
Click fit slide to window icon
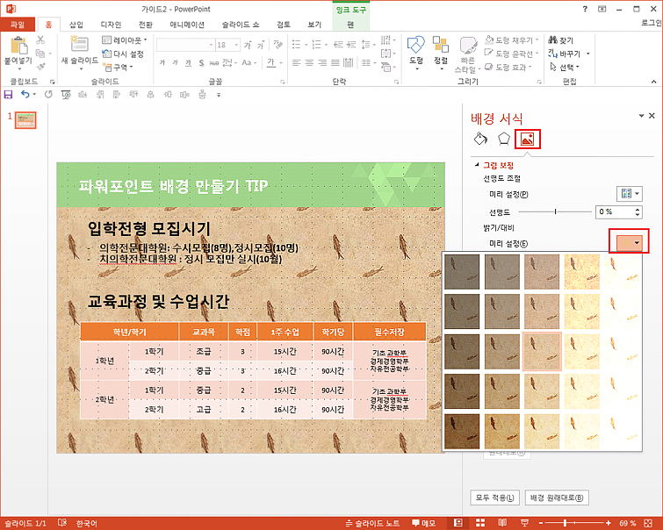[648, 523]
